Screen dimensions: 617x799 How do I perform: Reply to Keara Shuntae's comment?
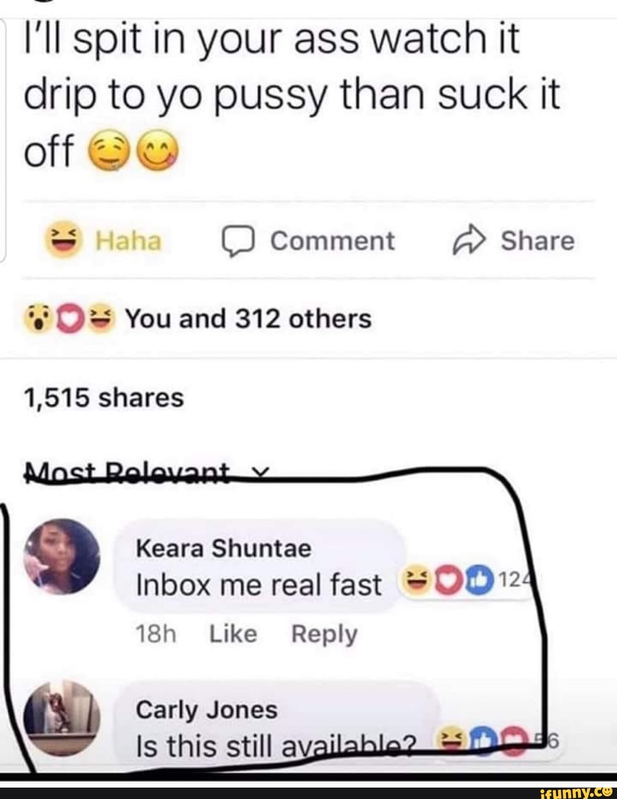tap(324, 634)
